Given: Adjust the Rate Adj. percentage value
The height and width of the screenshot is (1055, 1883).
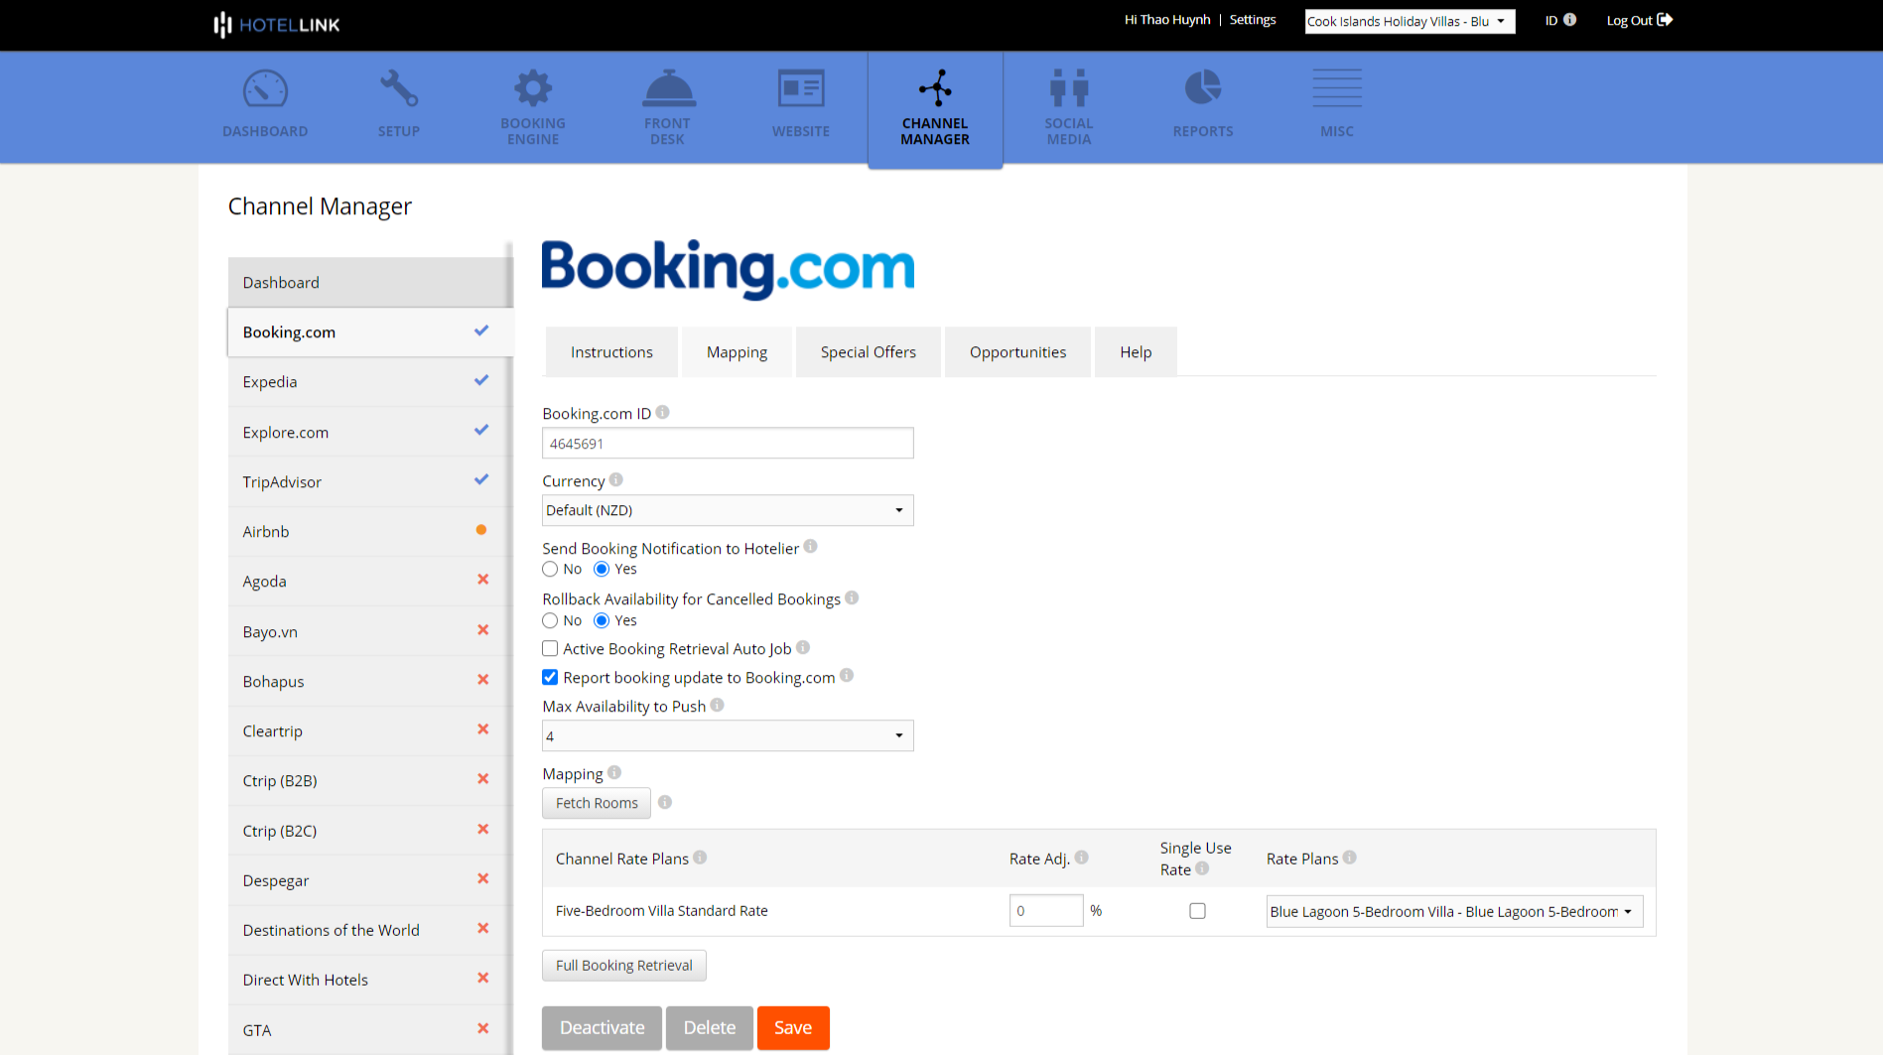Looking at the screenshot, I should [1046, 910].
